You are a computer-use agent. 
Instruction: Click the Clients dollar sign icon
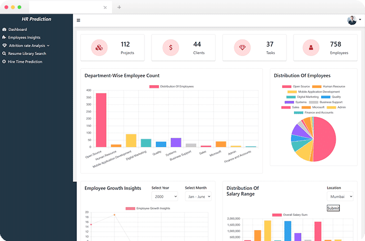[x=171, y=48]
